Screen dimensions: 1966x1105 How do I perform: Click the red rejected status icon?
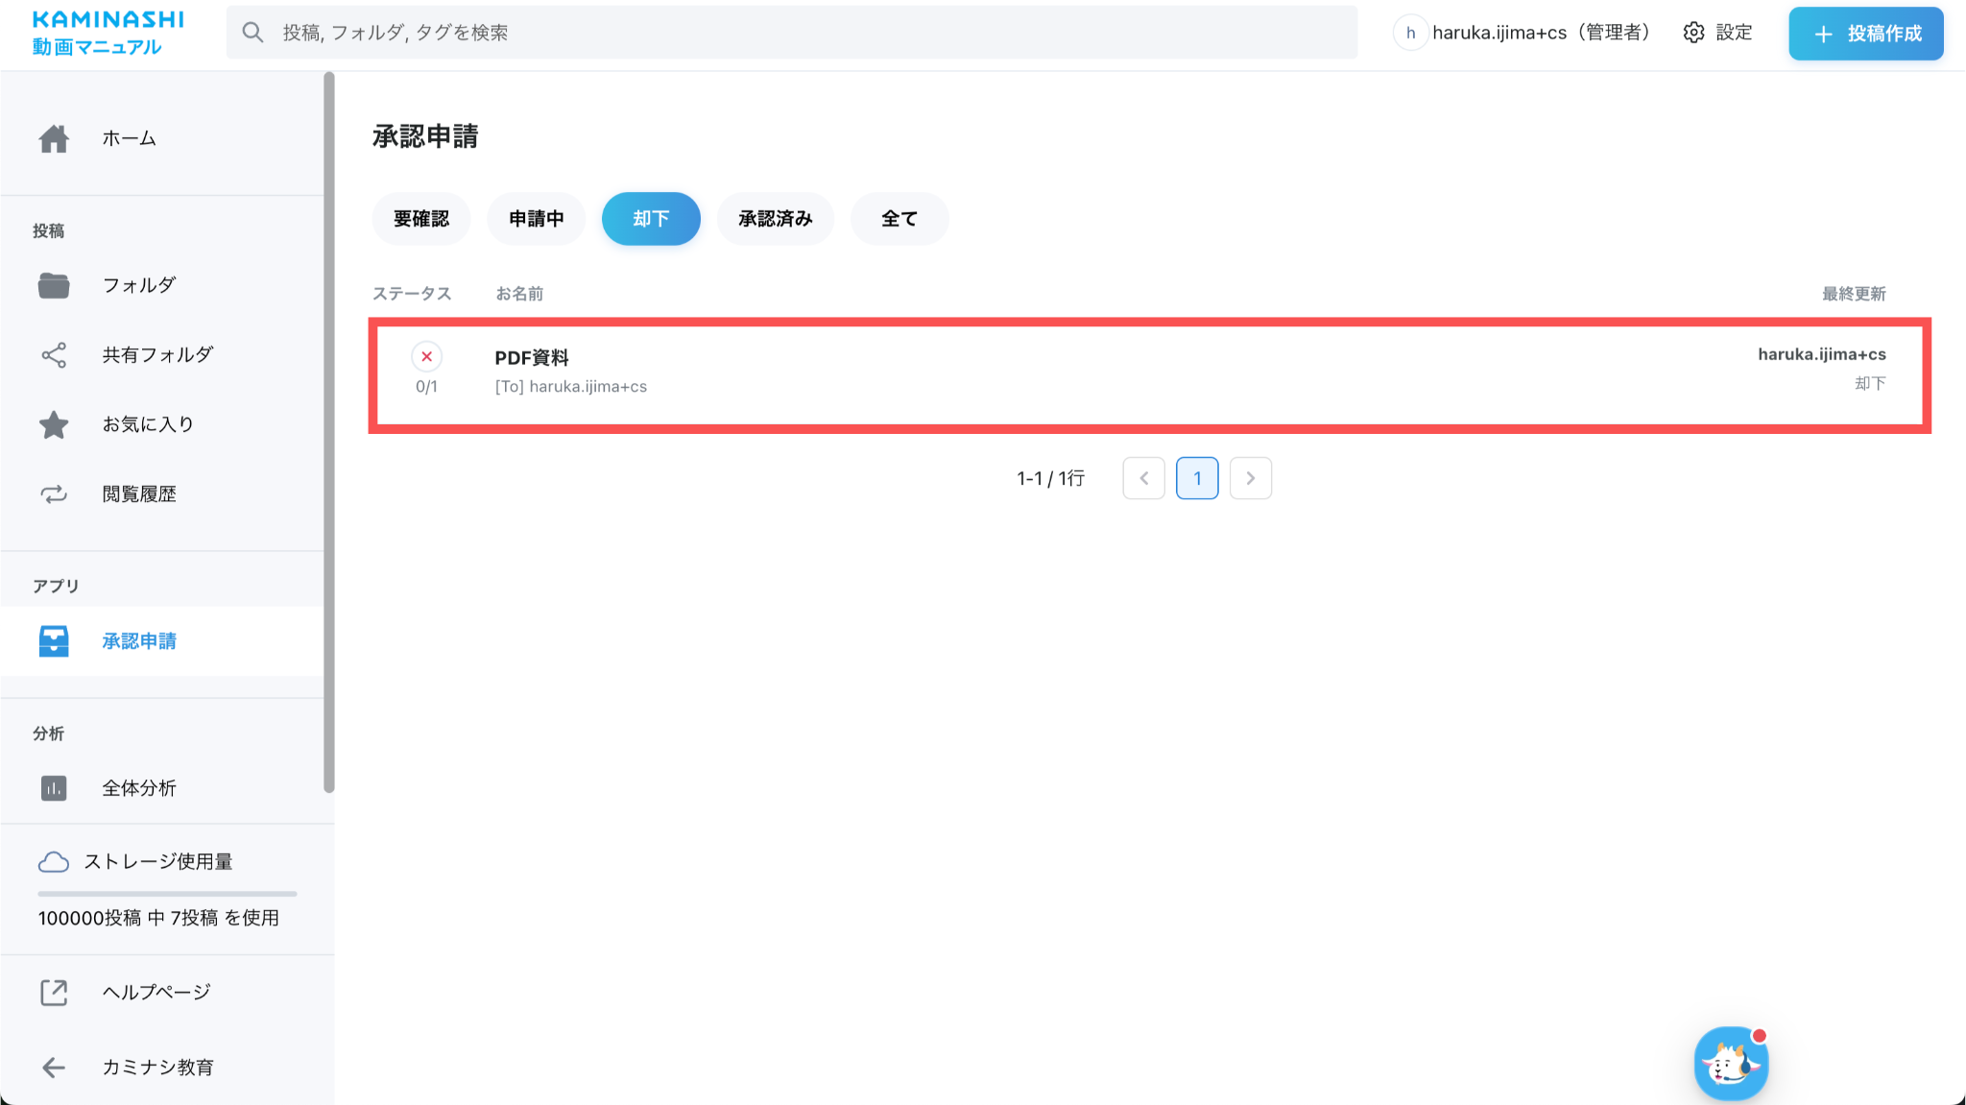[426, 356]
